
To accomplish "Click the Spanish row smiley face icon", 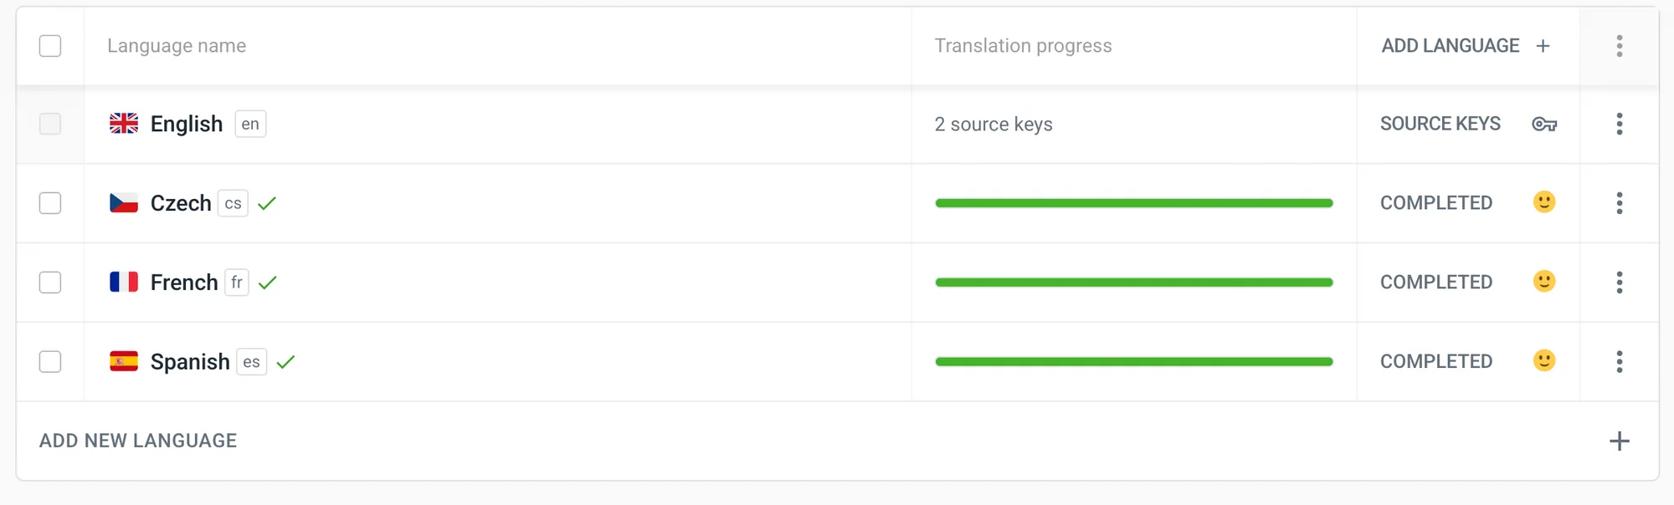I will (x=1544, y=360).
